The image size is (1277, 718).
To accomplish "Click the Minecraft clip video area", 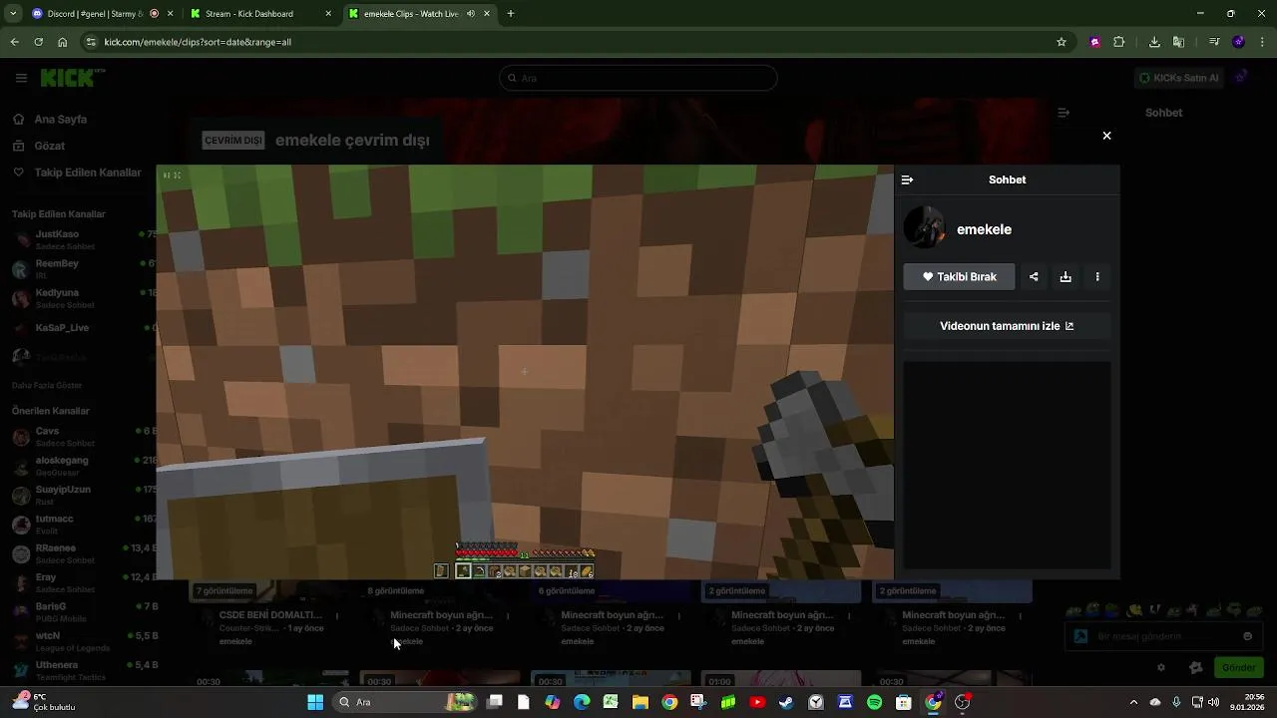I will 525,372.
